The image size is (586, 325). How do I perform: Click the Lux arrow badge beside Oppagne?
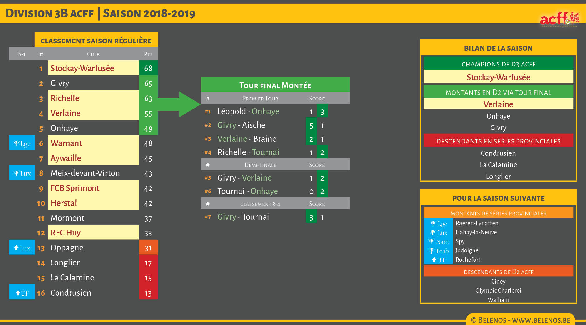[22, 248]
